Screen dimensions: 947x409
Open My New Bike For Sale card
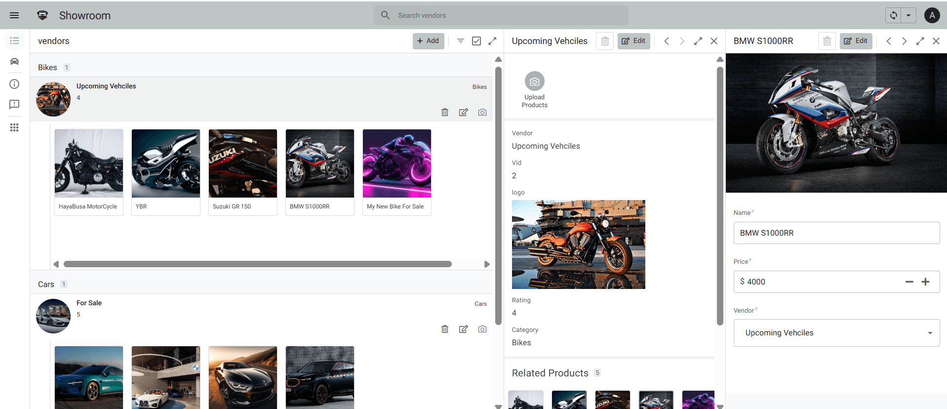397,172
